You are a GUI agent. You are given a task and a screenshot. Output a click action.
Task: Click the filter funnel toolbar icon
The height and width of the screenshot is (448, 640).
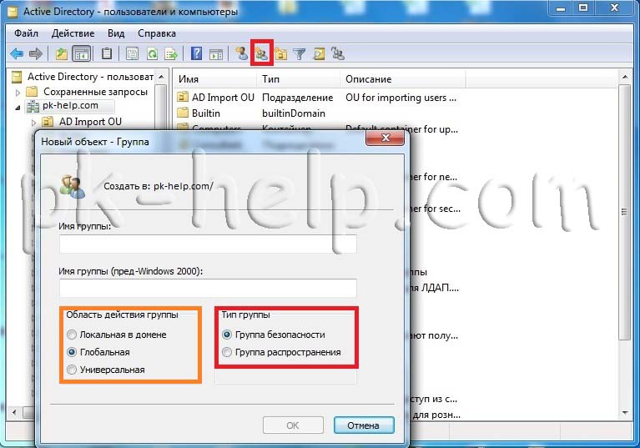300,53
